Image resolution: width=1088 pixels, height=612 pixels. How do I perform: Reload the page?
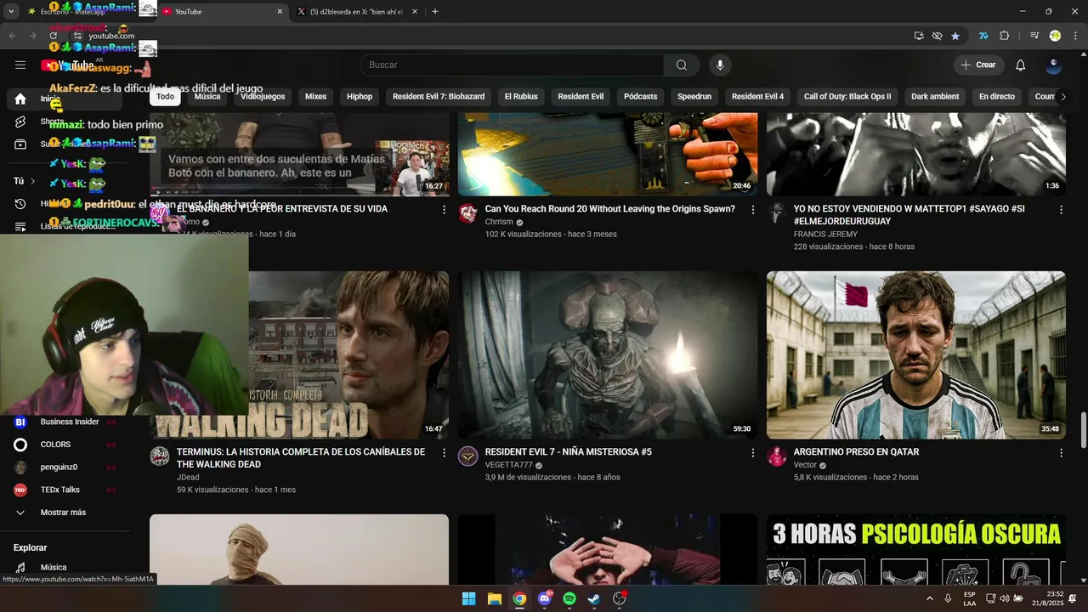54,36
